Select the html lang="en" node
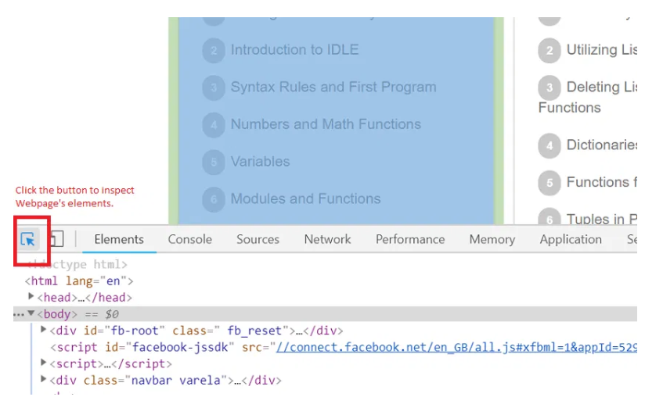This screenshot has height=404, width=663. click(x=82, y=281)
